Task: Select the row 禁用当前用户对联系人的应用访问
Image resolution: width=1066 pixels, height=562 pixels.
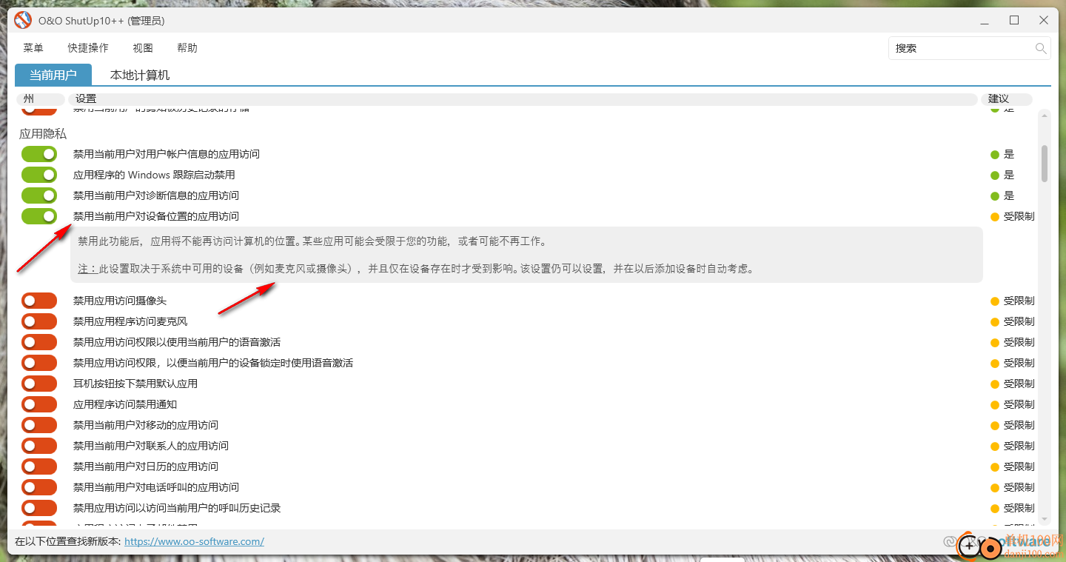Action: tap(151, 446)
